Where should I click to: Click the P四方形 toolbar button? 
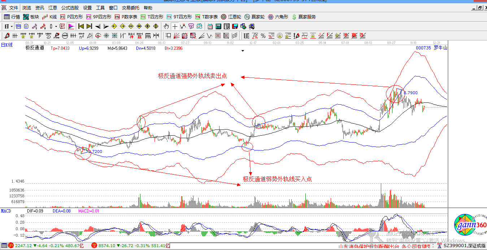[71, 17]
